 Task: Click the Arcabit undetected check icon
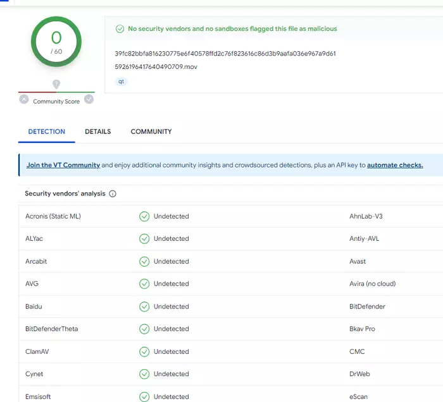144,262
